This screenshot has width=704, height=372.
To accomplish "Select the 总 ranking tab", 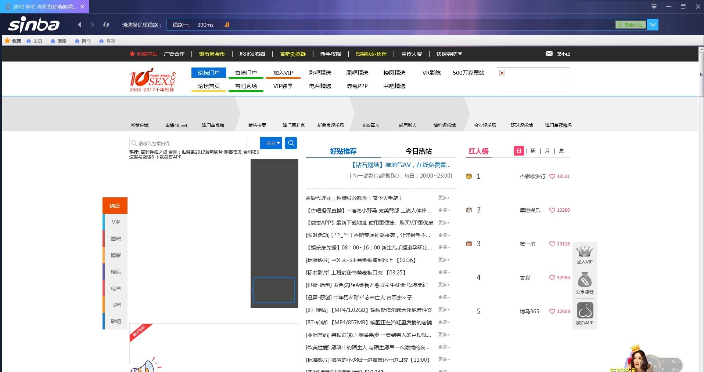I will pyautogui.click(x=561, y=151).
